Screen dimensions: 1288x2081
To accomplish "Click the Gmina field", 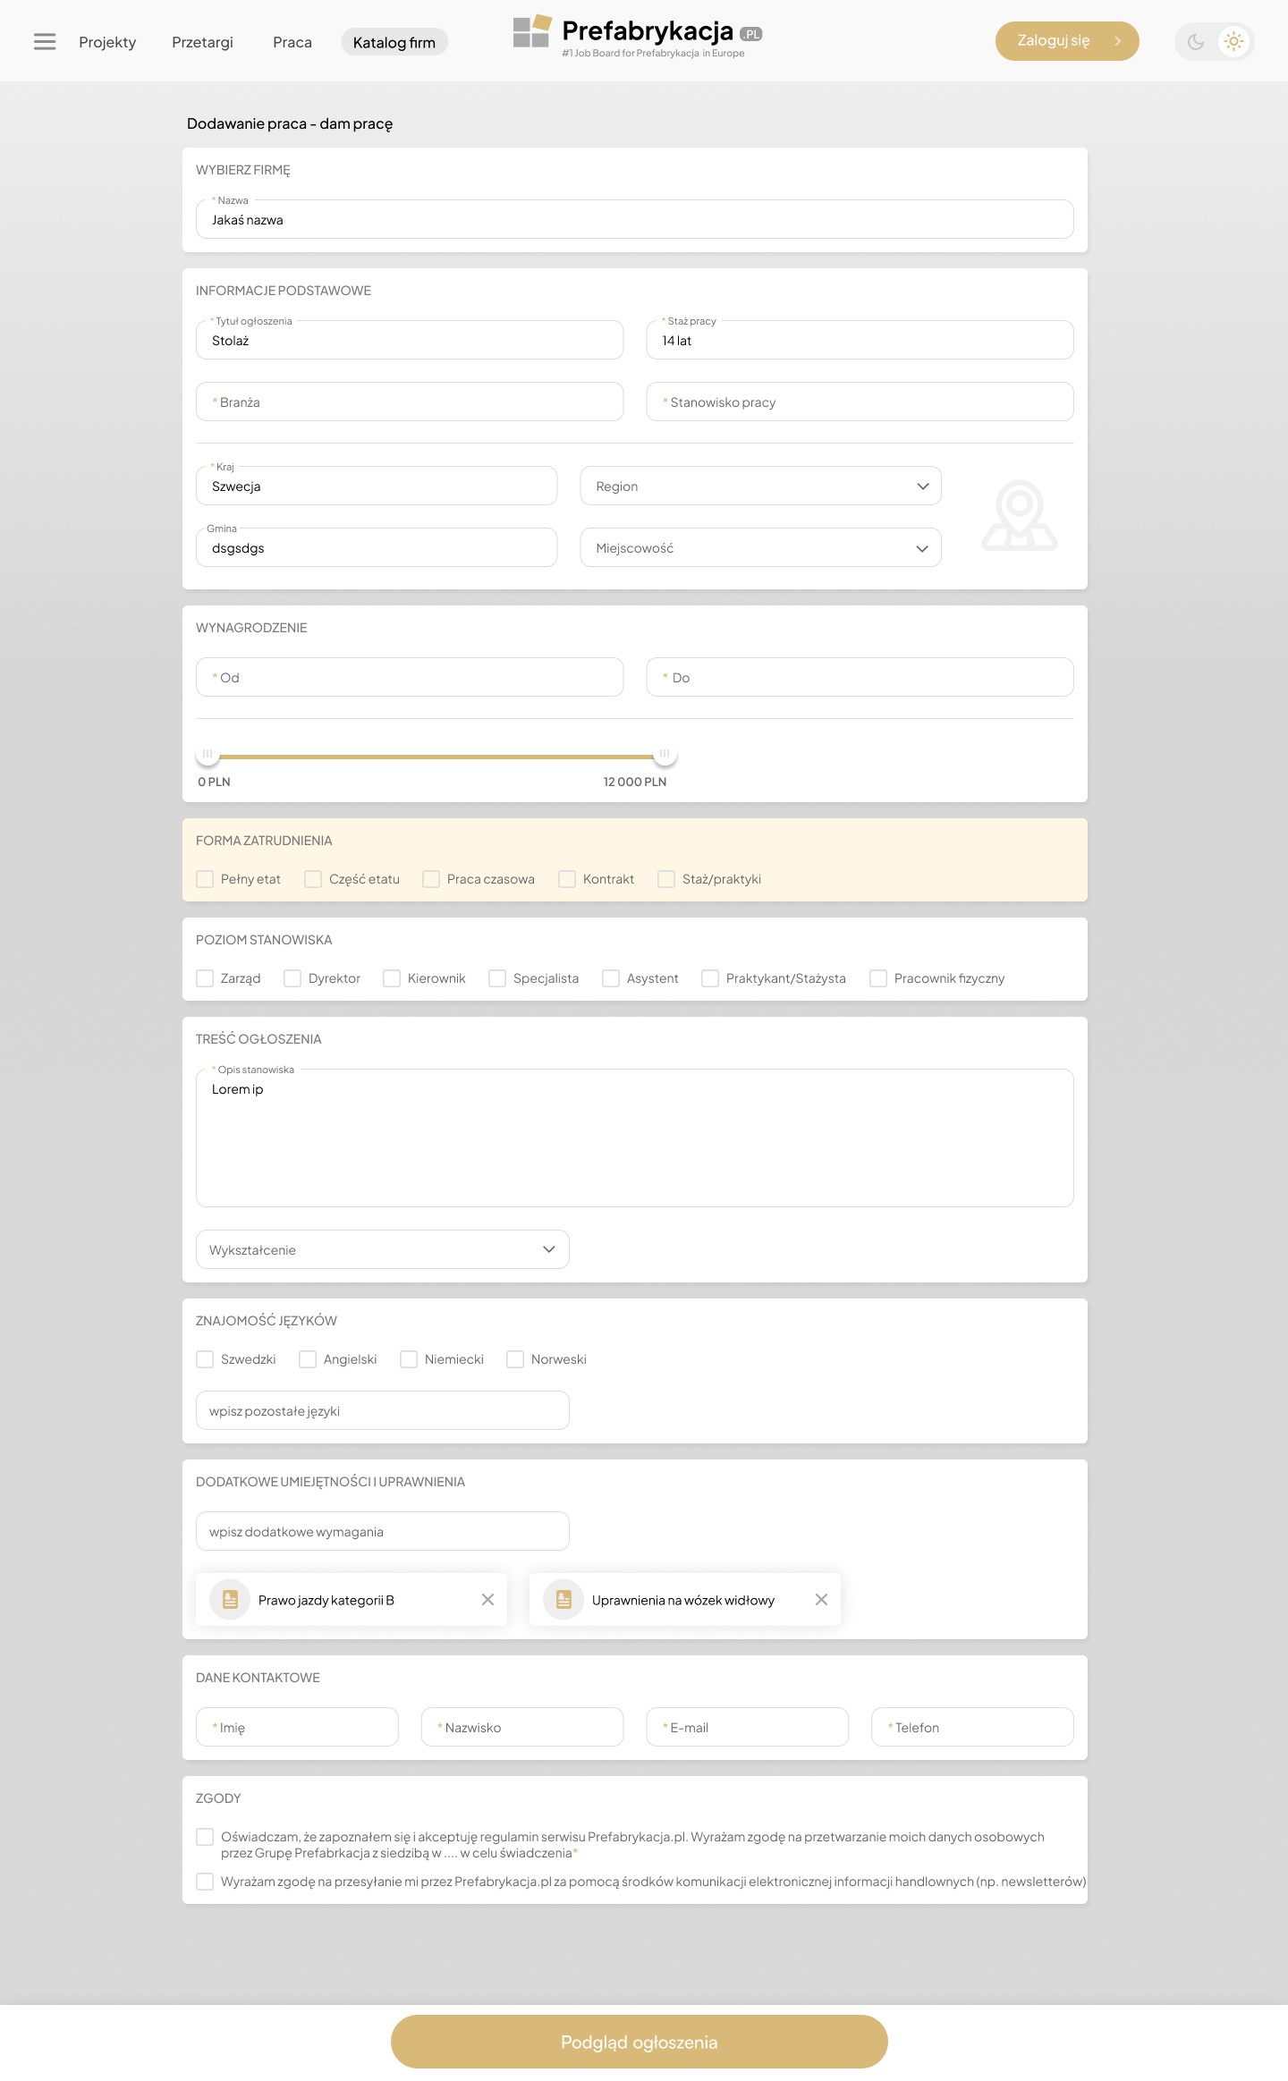I will [377, 547].
